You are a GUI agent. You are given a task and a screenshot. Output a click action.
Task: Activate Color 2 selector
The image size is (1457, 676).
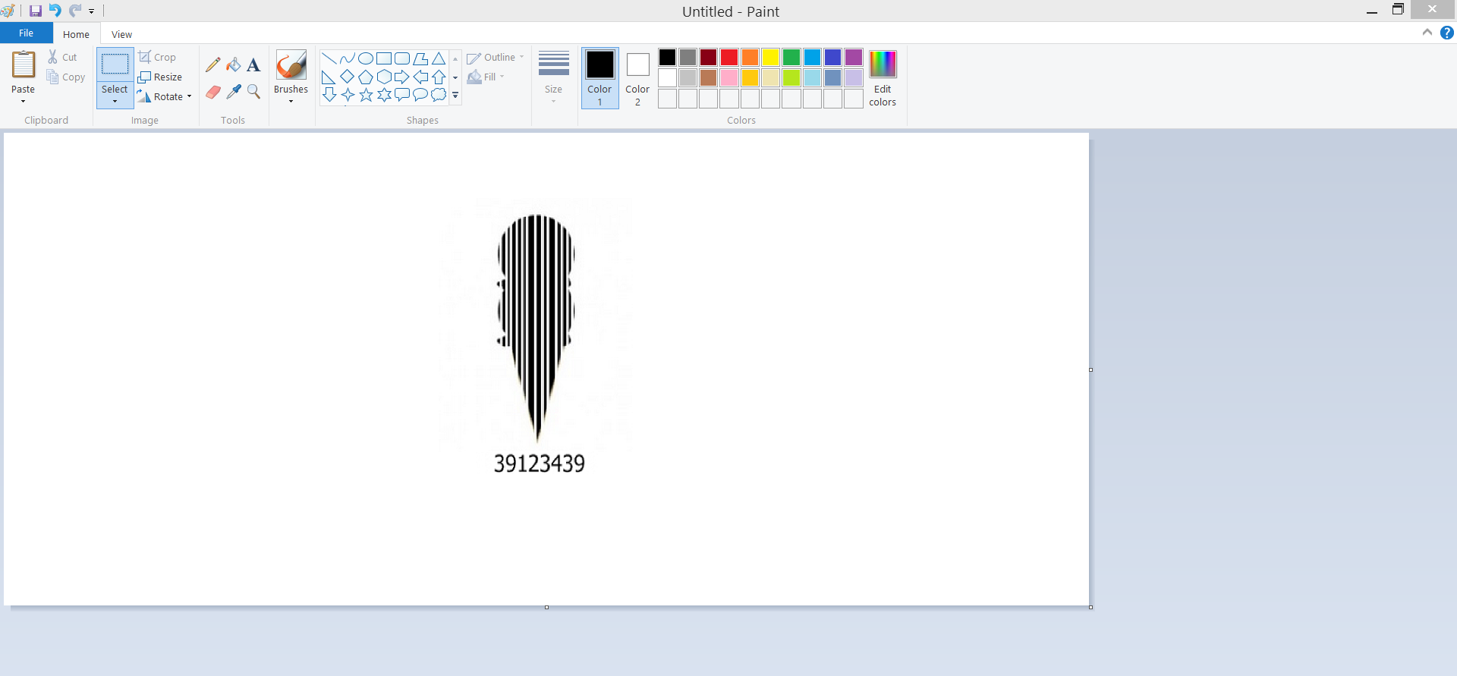637,78
